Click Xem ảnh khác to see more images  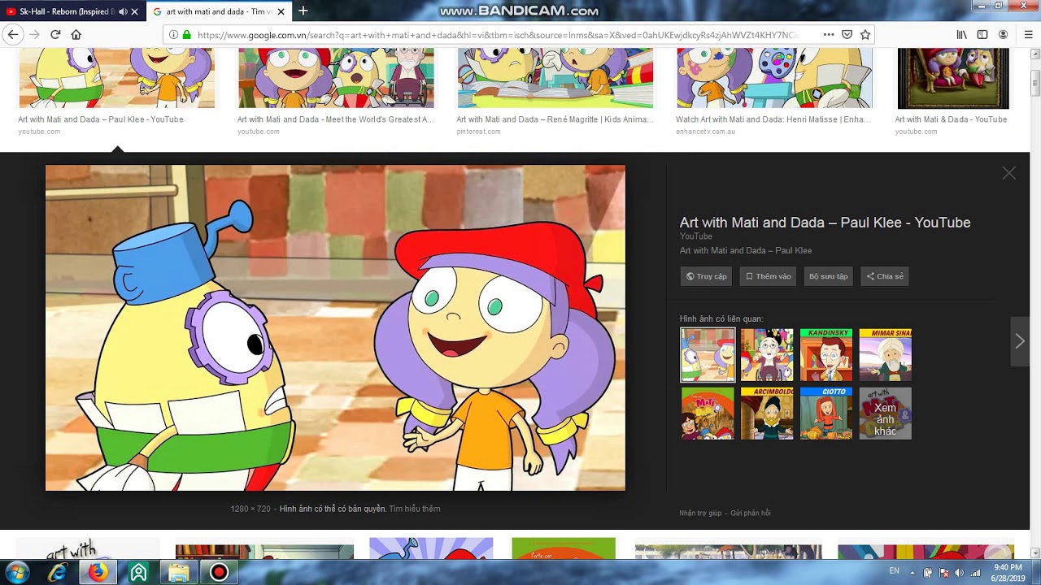coord(886,414)
